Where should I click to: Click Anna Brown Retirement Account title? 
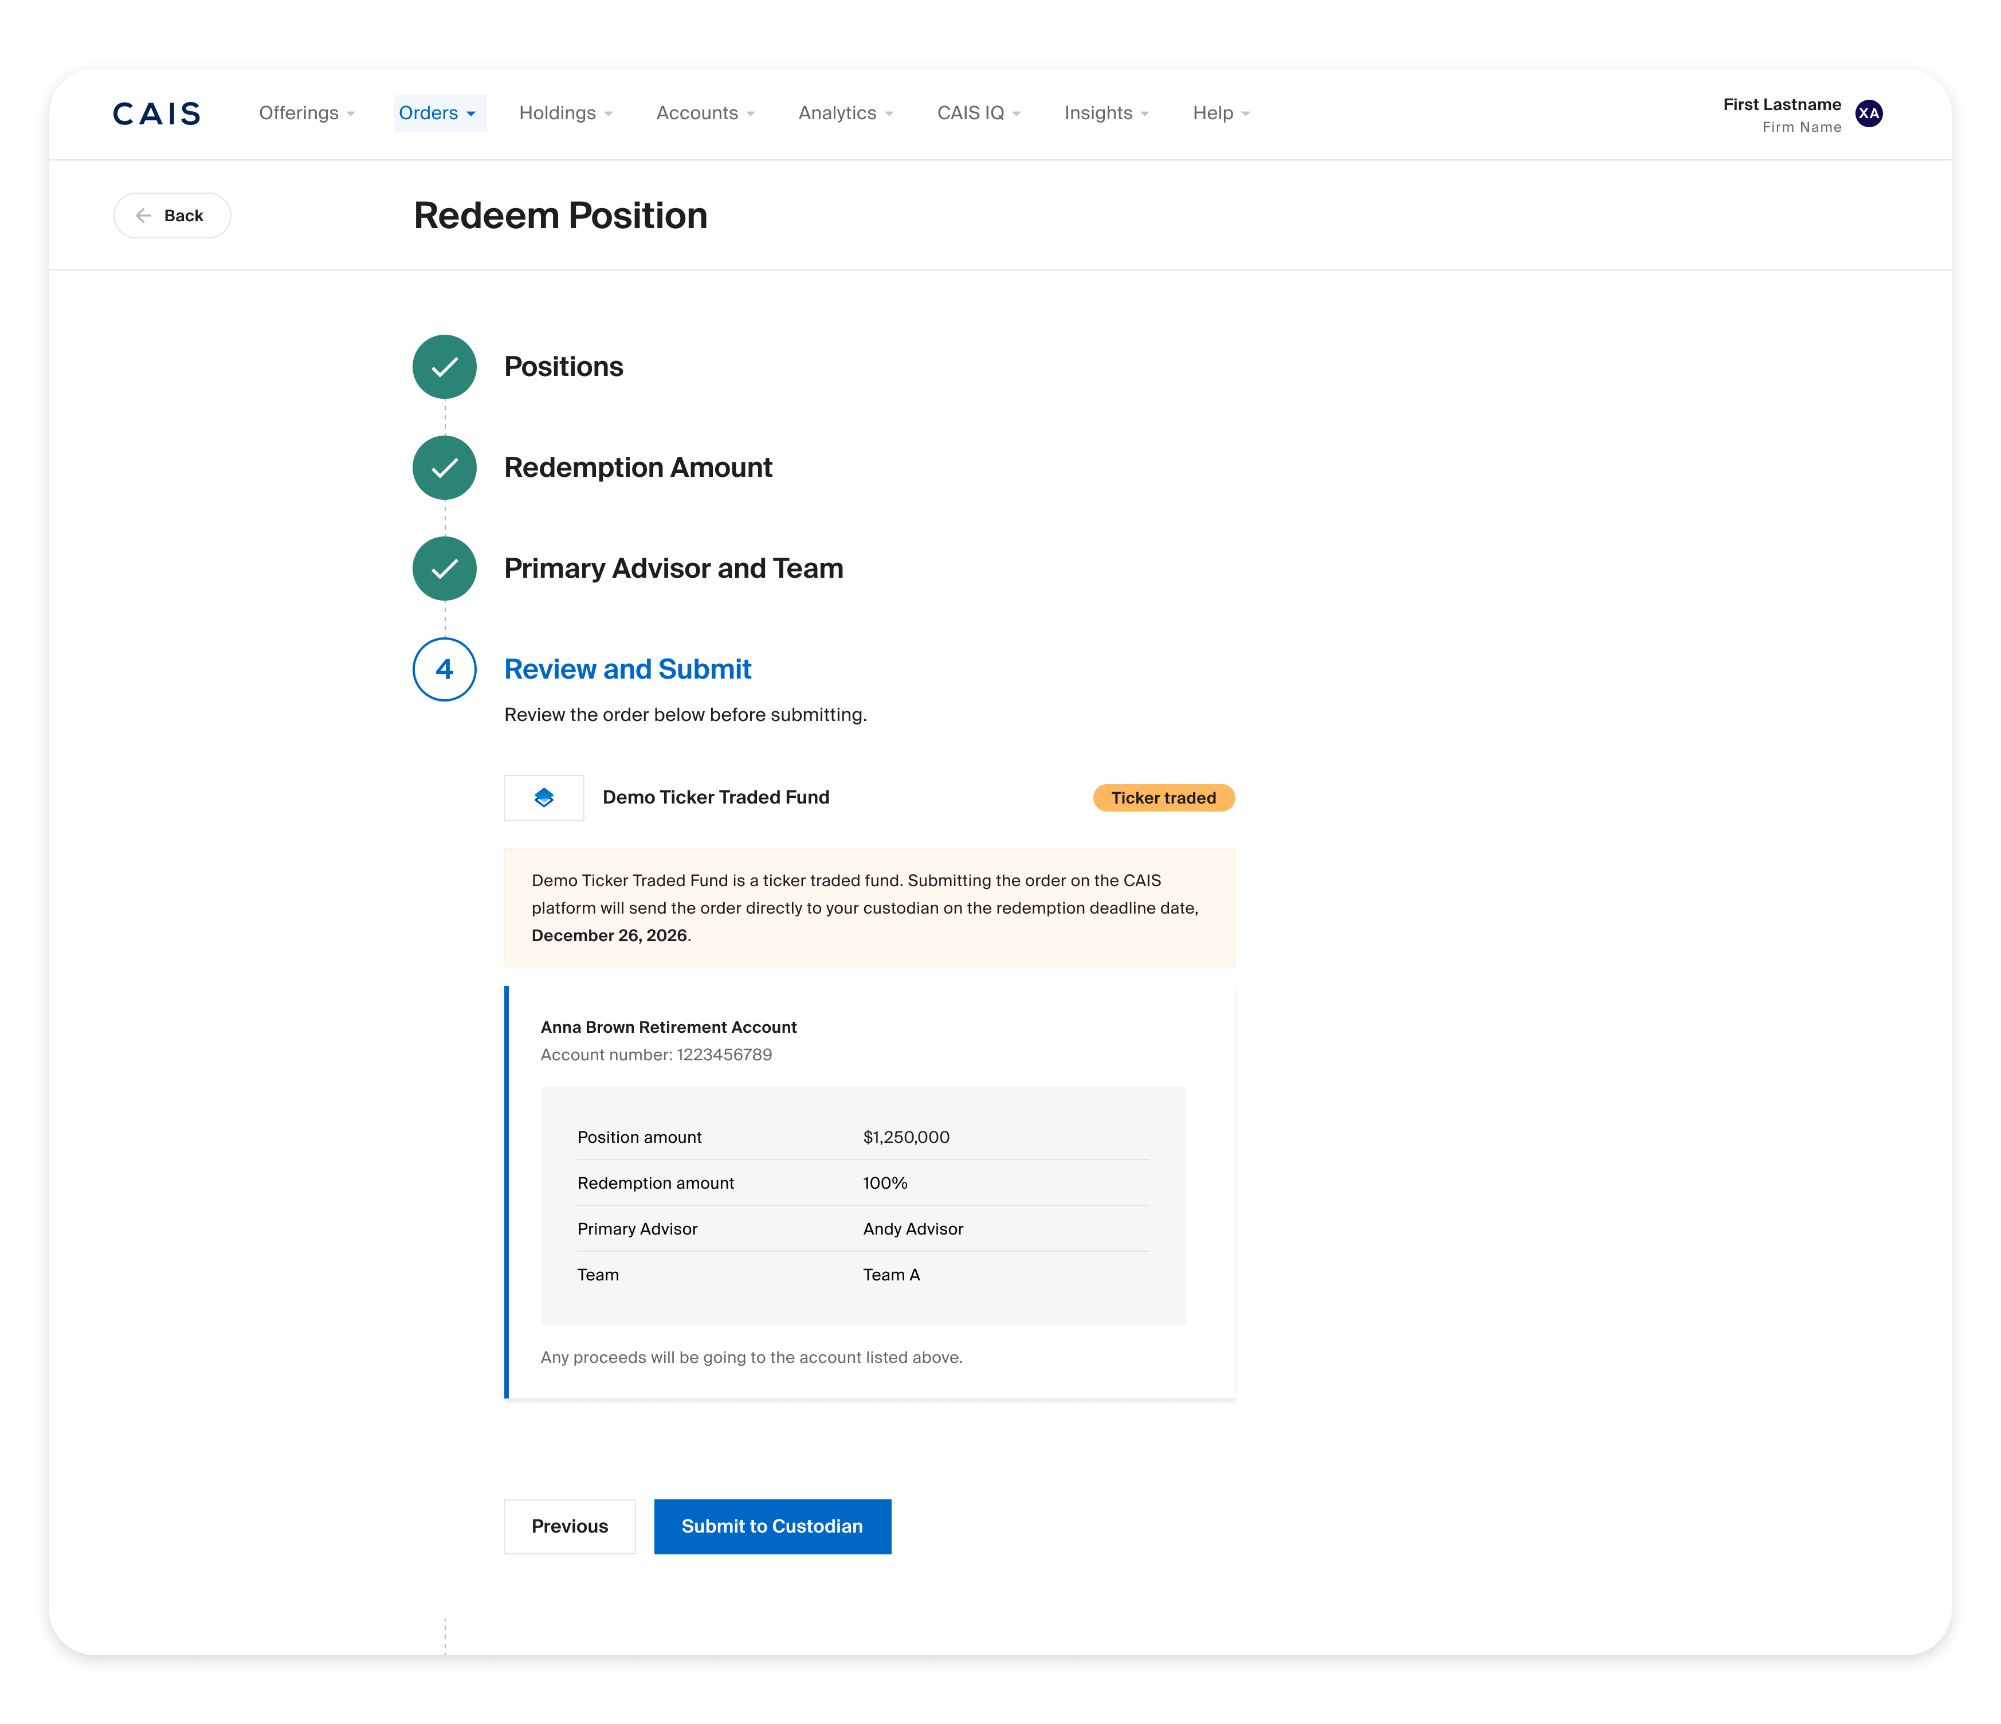point(668,1028)
